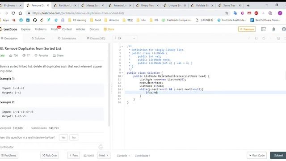Answer No to real interview question
The image size is (286, 161).
tap(74, 137)
